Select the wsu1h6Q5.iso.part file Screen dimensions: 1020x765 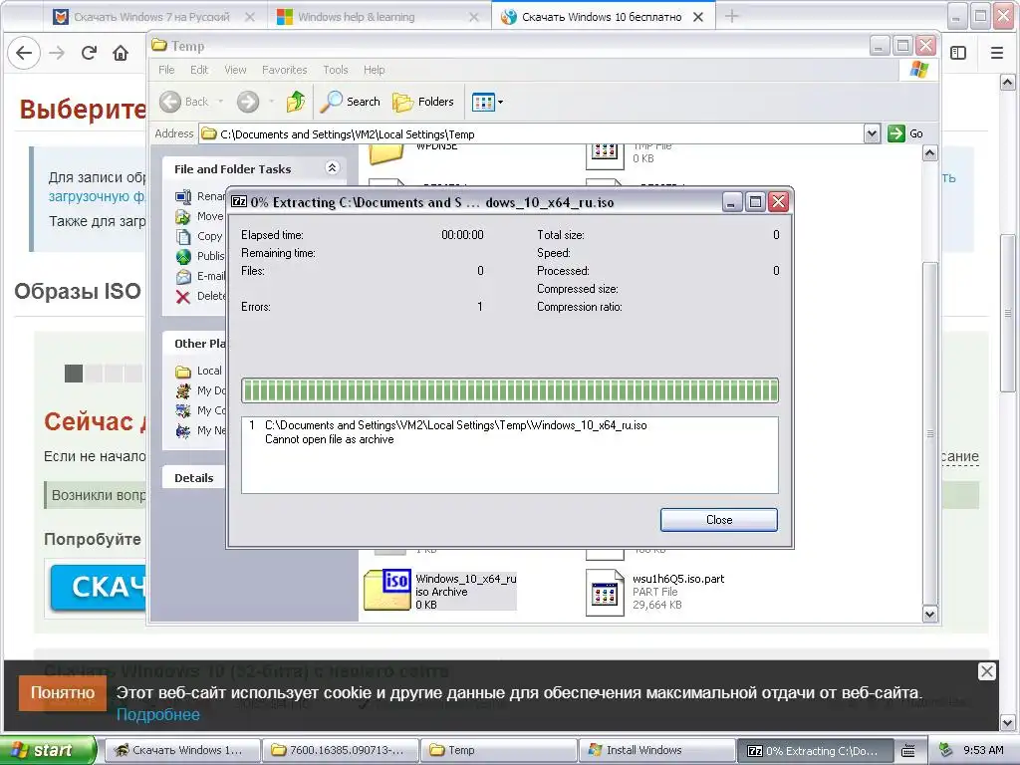[x=655, y=592]
